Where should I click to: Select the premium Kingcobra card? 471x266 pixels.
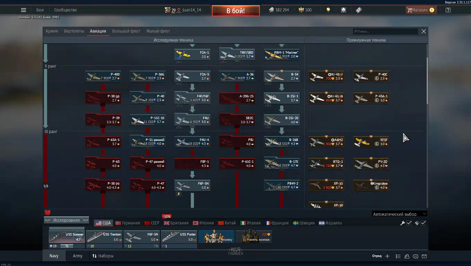point(371,185)
